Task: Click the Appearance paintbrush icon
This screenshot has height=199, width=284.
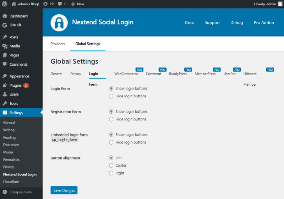Action: click(5, 76)
